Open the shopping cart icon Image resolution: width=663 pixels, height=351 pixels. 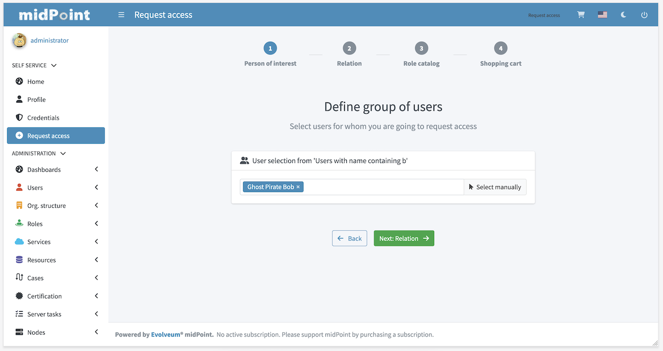[x=580, y=15]
